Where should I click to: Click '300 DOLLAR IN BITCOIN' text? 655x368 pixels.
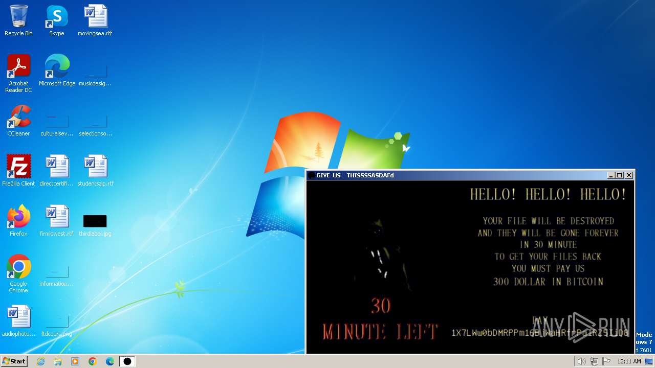(548, 282)
